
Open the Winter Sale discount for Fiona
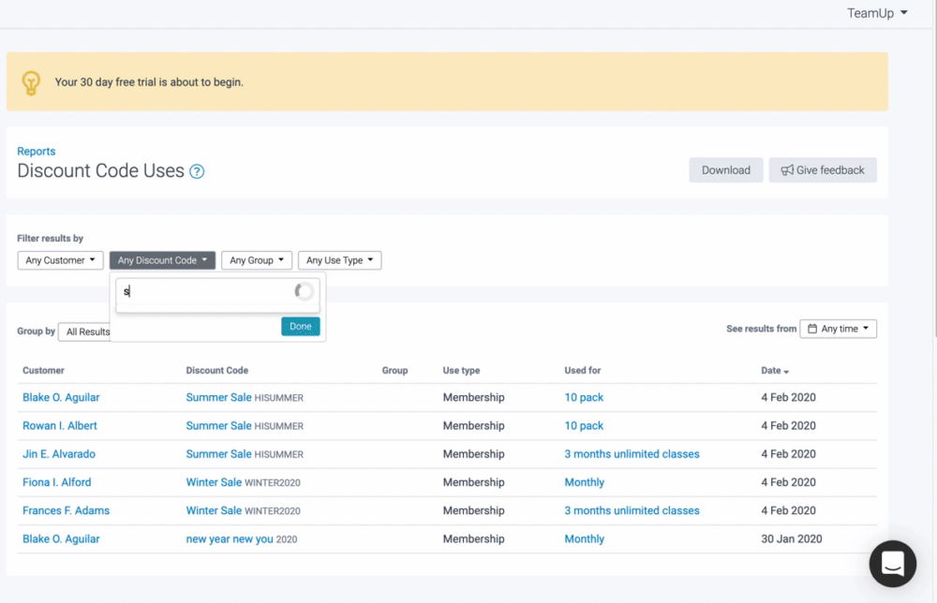[214, 482]
